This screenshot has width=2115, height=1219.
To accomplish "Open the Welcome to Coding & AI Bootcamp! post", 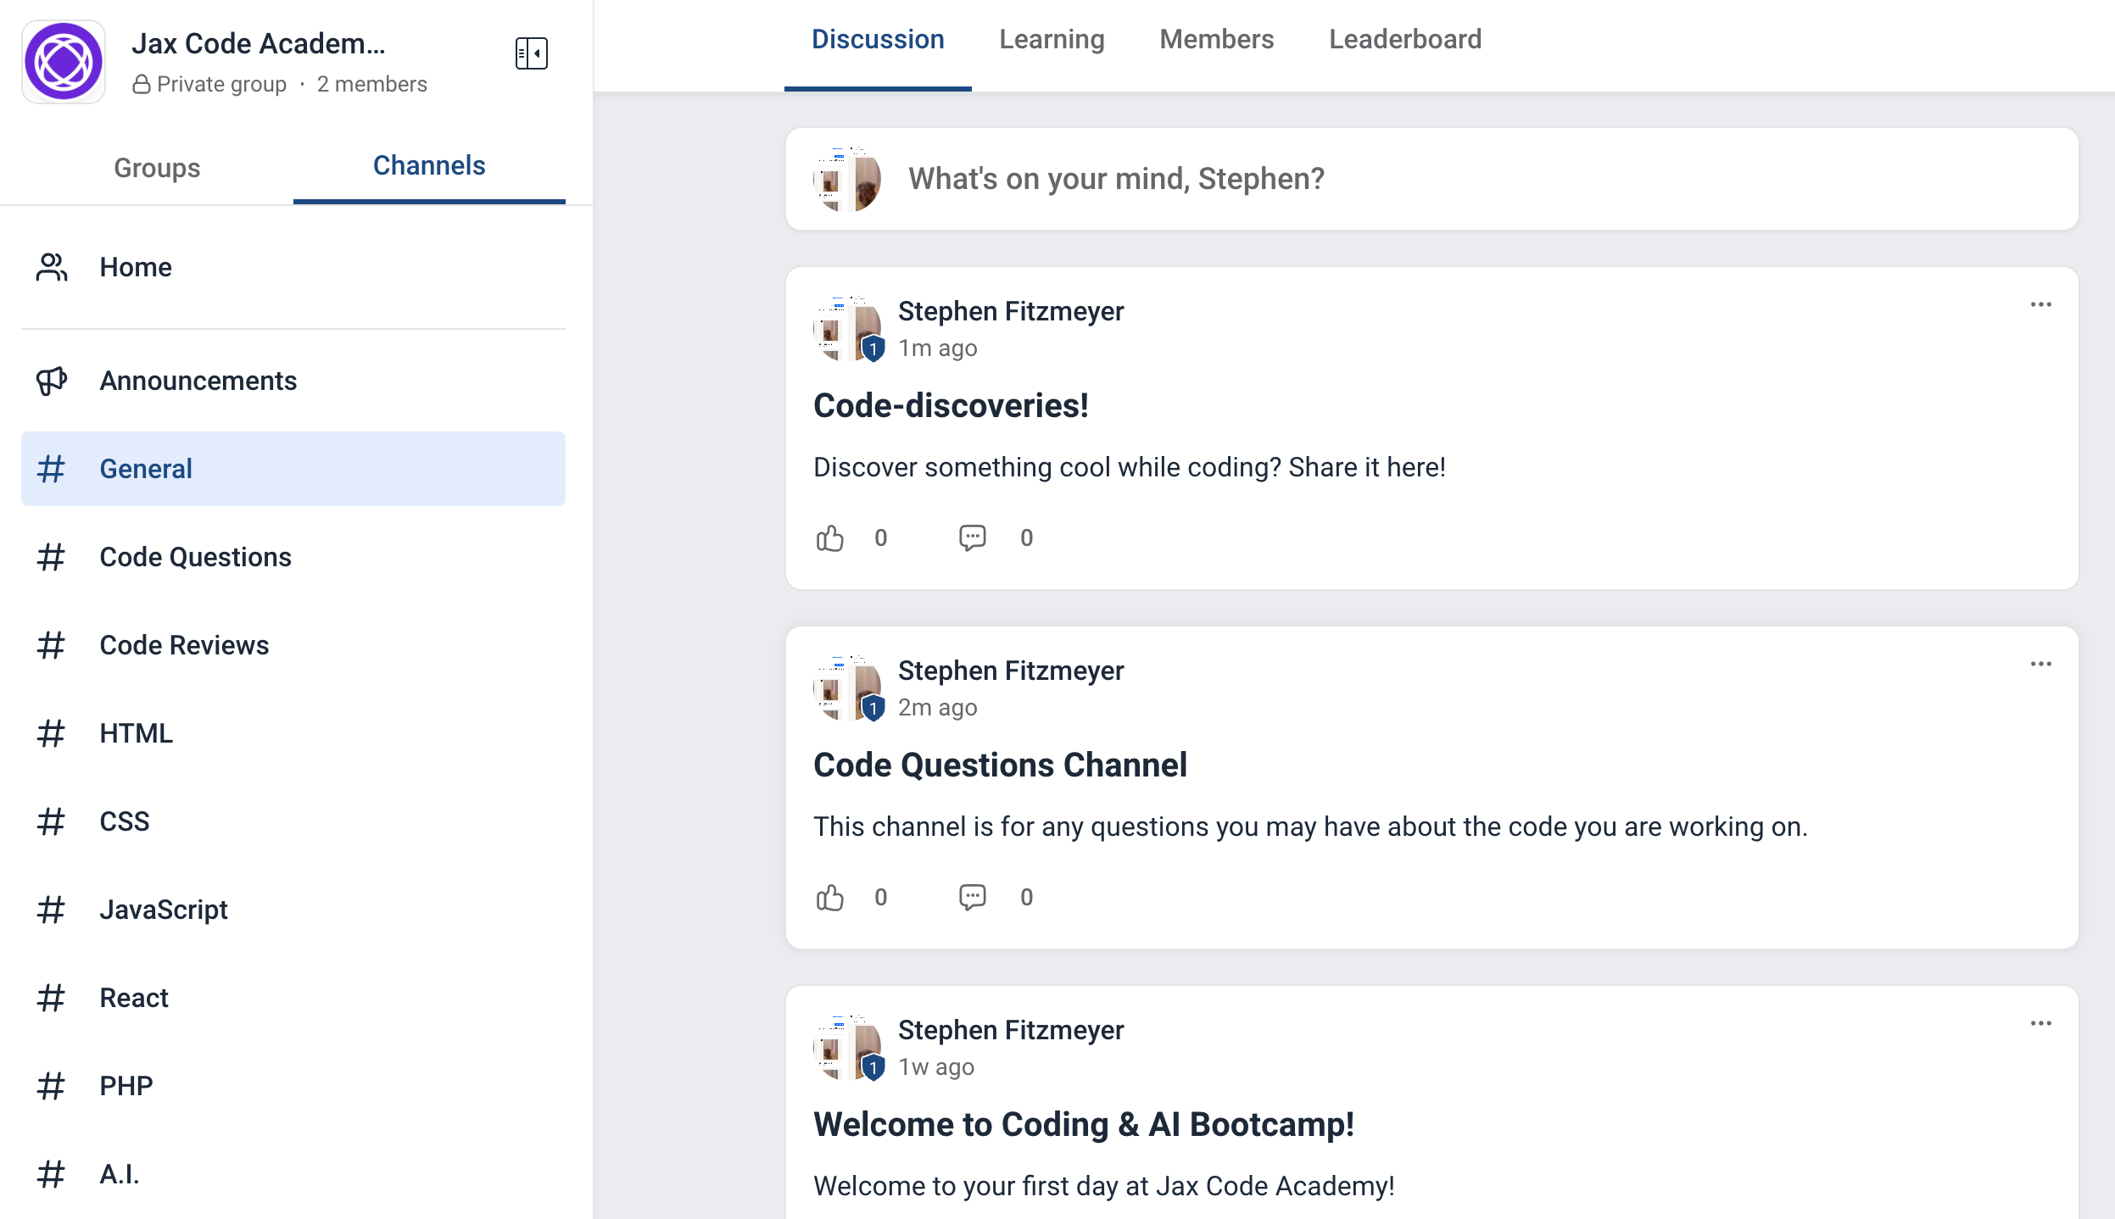I will click(1083, 1124).
